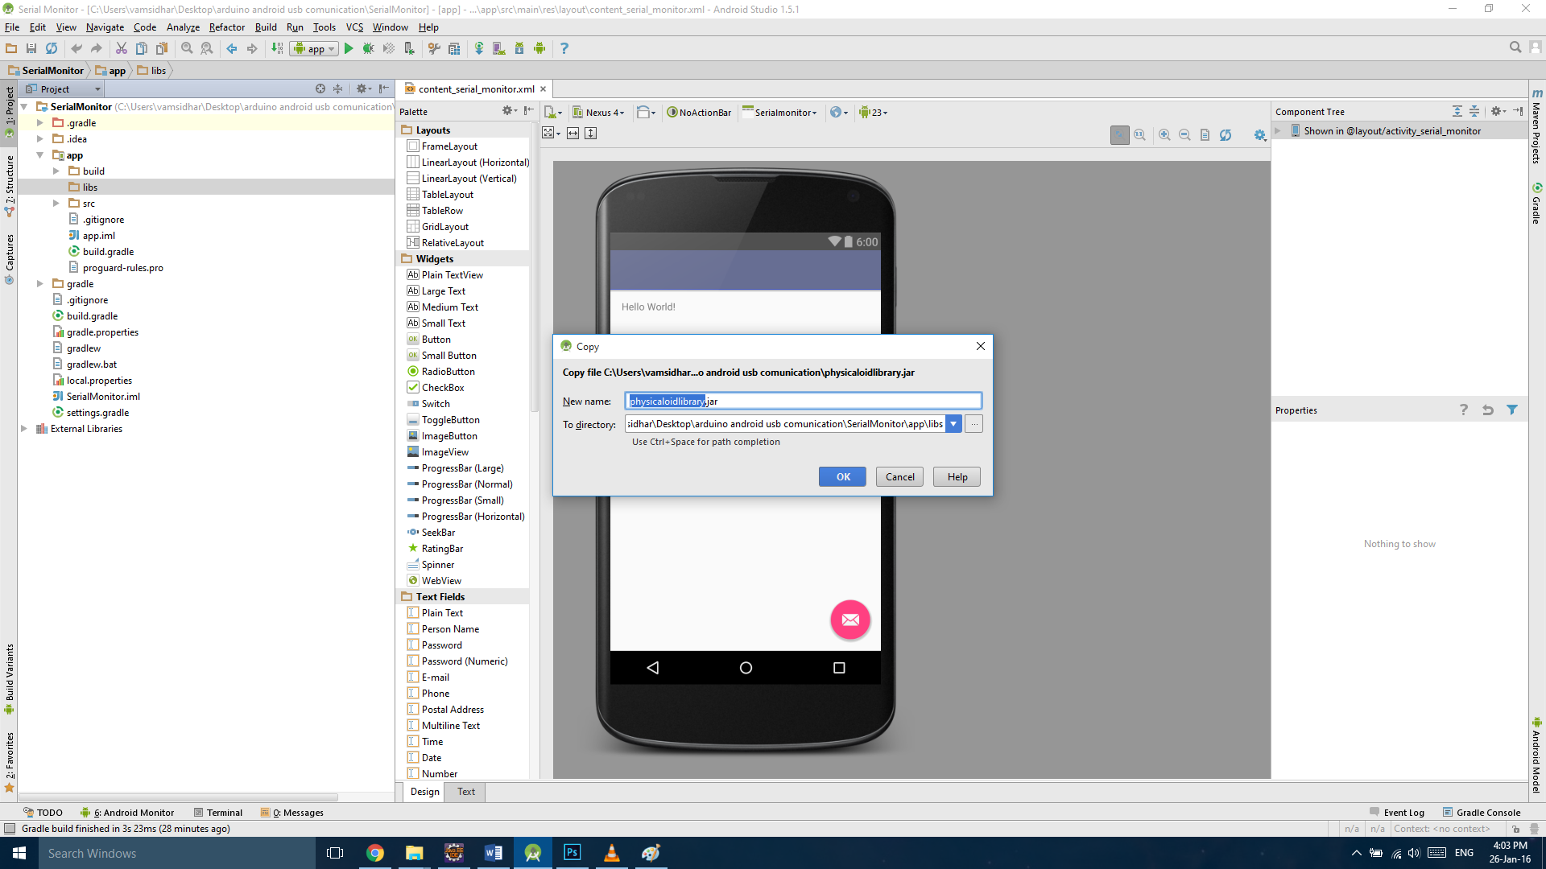The width and height of the screenshot is (1546, 869).
Task: Click the Debug app bug icon
Action: (368, 48)
